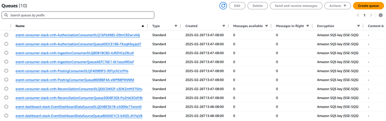
Task: Open ReconciliationConsumerDLQ queue link
Action: [79, 89]
